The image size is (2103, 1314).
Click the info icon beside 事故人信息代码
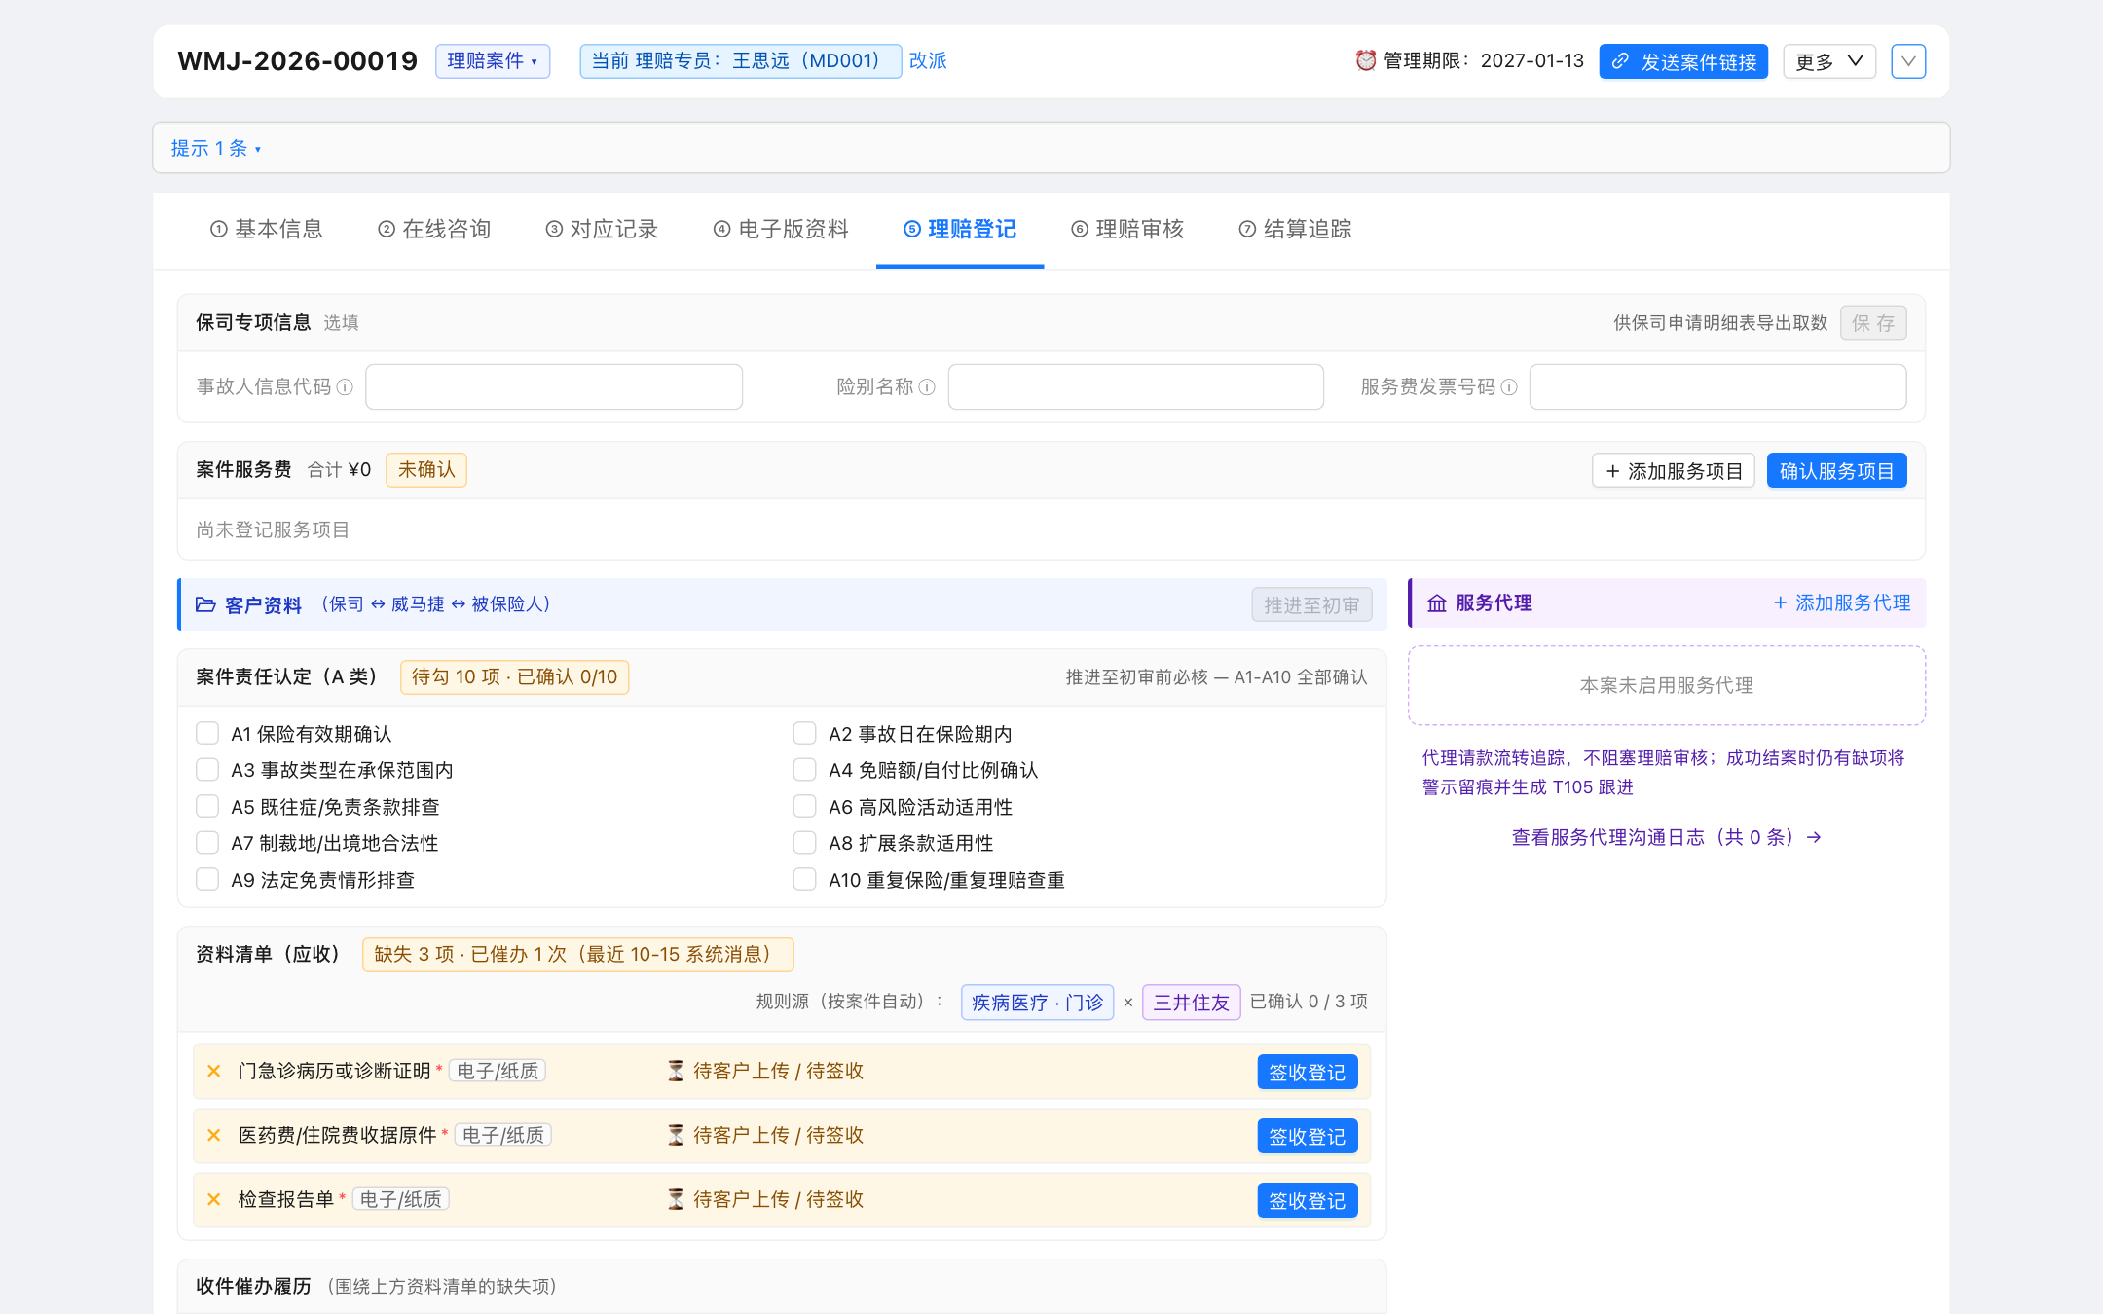point(345,387)
